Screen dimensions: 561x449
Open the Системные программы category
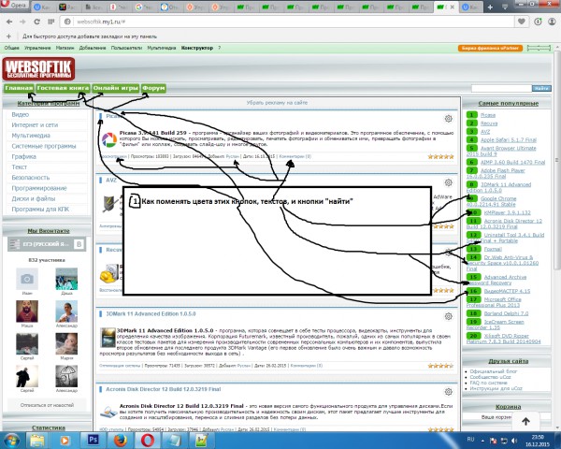pos(44,146)
